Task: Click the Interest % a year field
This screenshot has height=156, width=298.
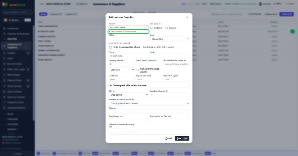Action: point(176,80)
